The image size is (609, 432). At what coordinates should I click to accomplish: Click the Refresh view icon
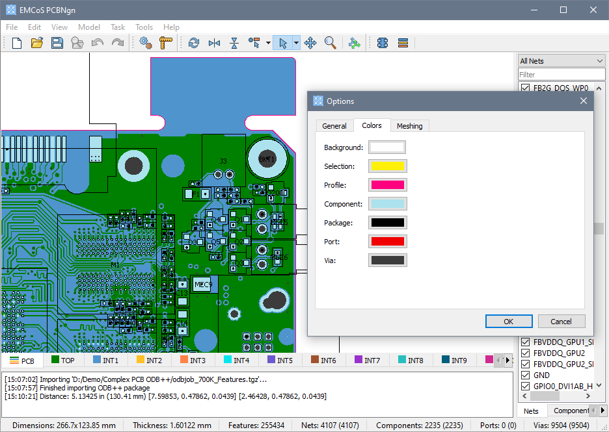[193, 43]
